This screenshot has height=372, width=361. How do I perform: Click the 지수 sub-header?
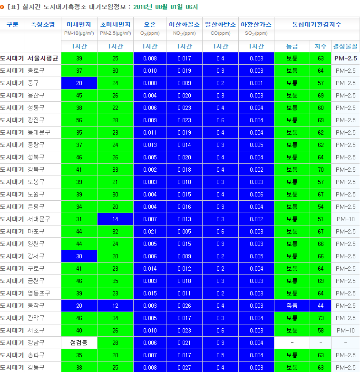tap(321, 46)
